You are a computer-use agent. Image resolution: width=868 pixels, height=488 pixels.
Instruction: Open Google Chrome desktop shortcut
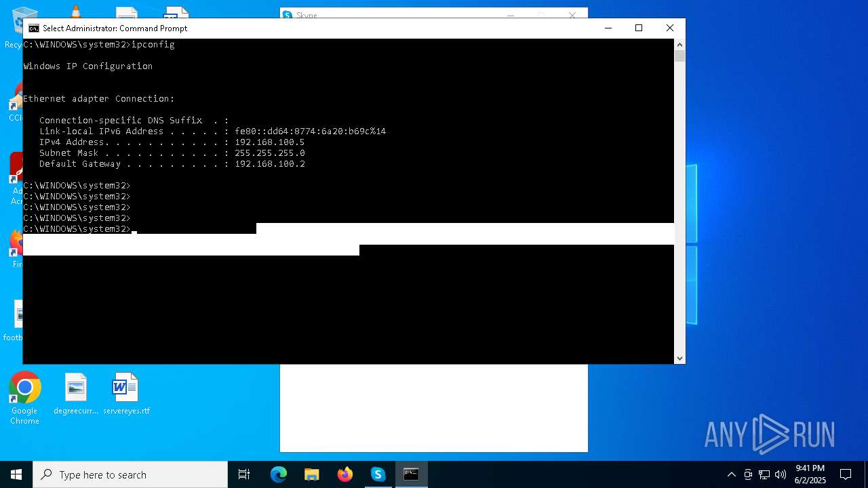click(x=24, y=399)
